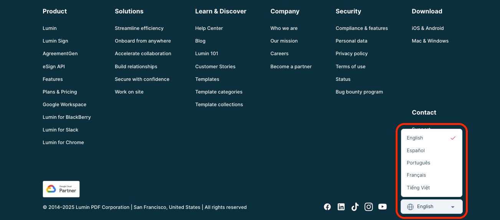Screen dimensions: 500x220
Task: Select English in the language list
Action: point(432,138)
